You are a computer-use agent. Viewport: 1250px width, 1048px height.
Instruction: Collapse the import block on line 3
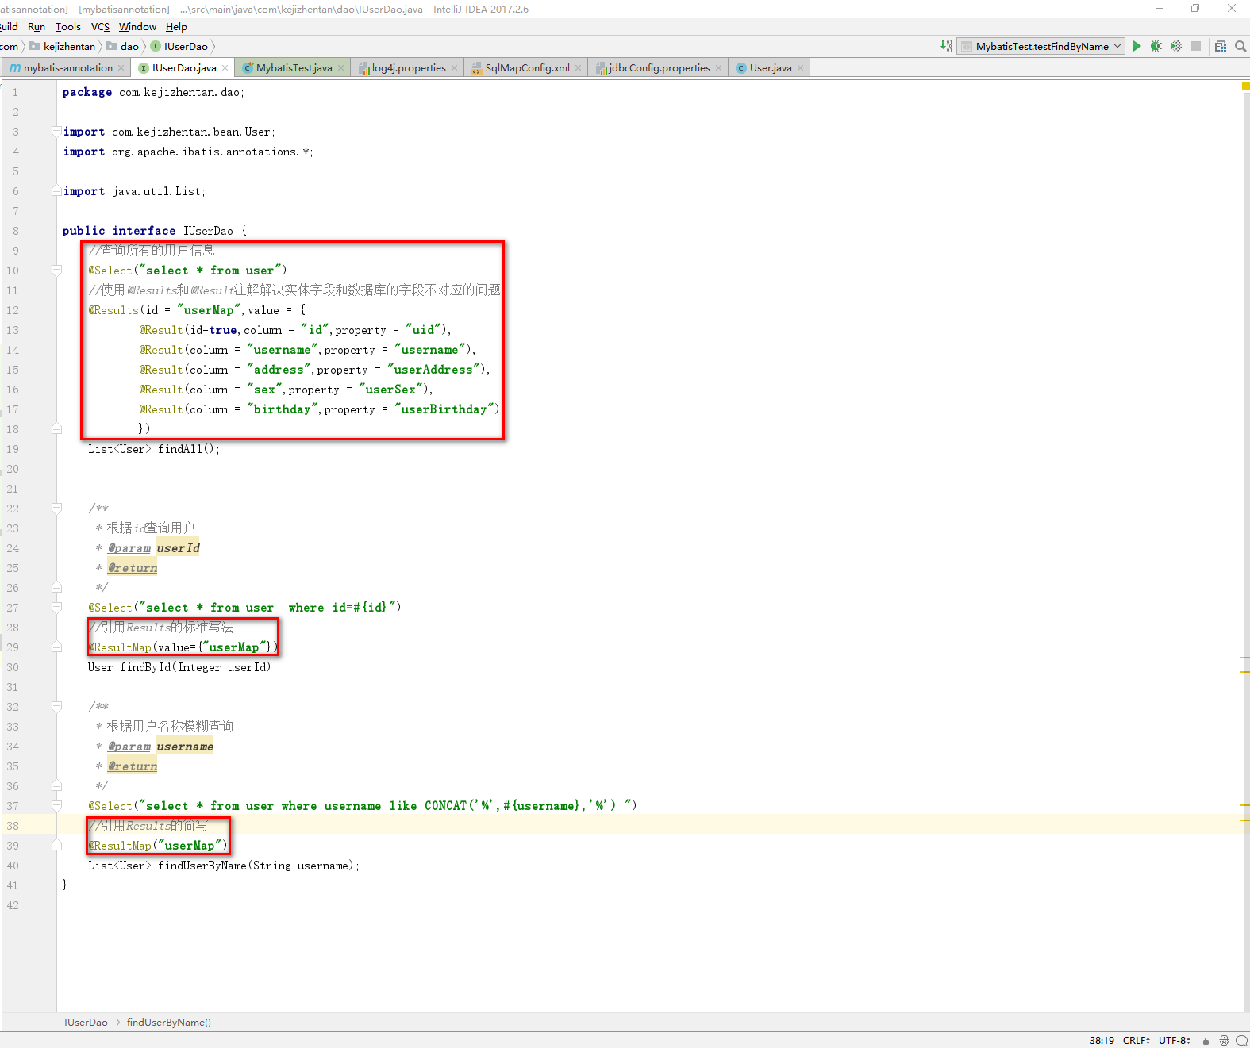click(56, 131)
